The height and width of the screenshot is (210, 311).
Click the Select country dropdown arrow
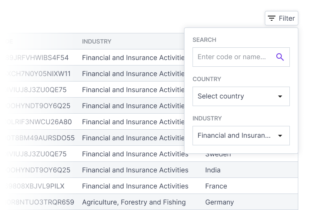(280, 96)
